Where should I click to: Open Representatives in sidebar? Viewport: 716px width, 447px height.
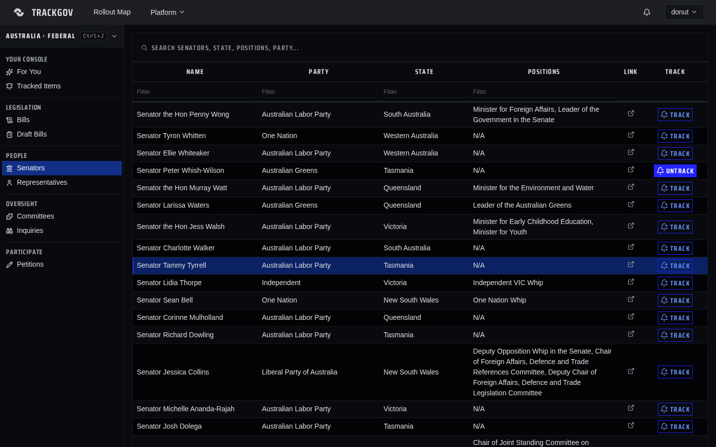(x=62, y=183)
